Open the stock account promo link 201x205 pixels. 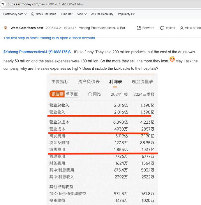pos(49,38)
